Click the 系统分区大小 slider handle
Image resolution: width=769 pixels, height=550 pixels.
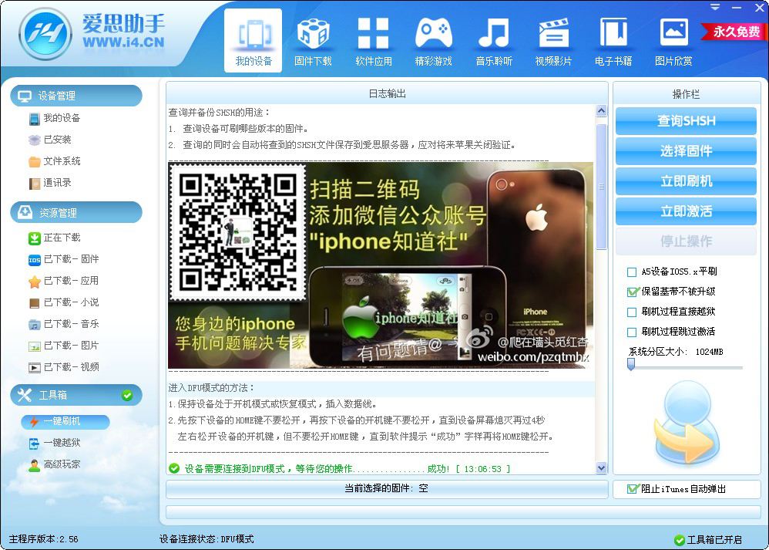[x=631, y=364]
